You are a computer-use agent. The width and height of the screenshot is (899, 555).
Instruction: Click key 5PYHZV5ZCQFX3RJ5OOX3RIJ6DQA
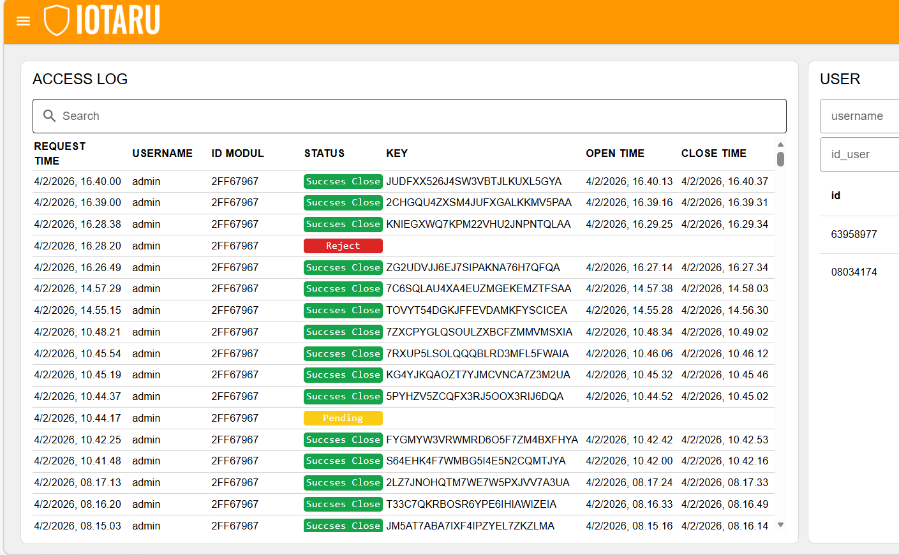pos(475,396)
